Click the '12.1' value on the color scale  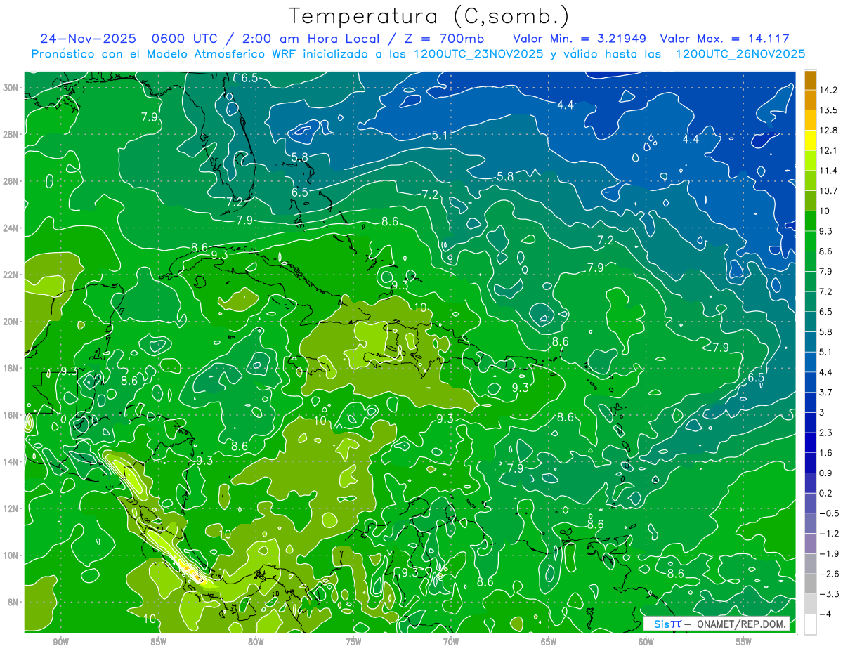point(829,151)
